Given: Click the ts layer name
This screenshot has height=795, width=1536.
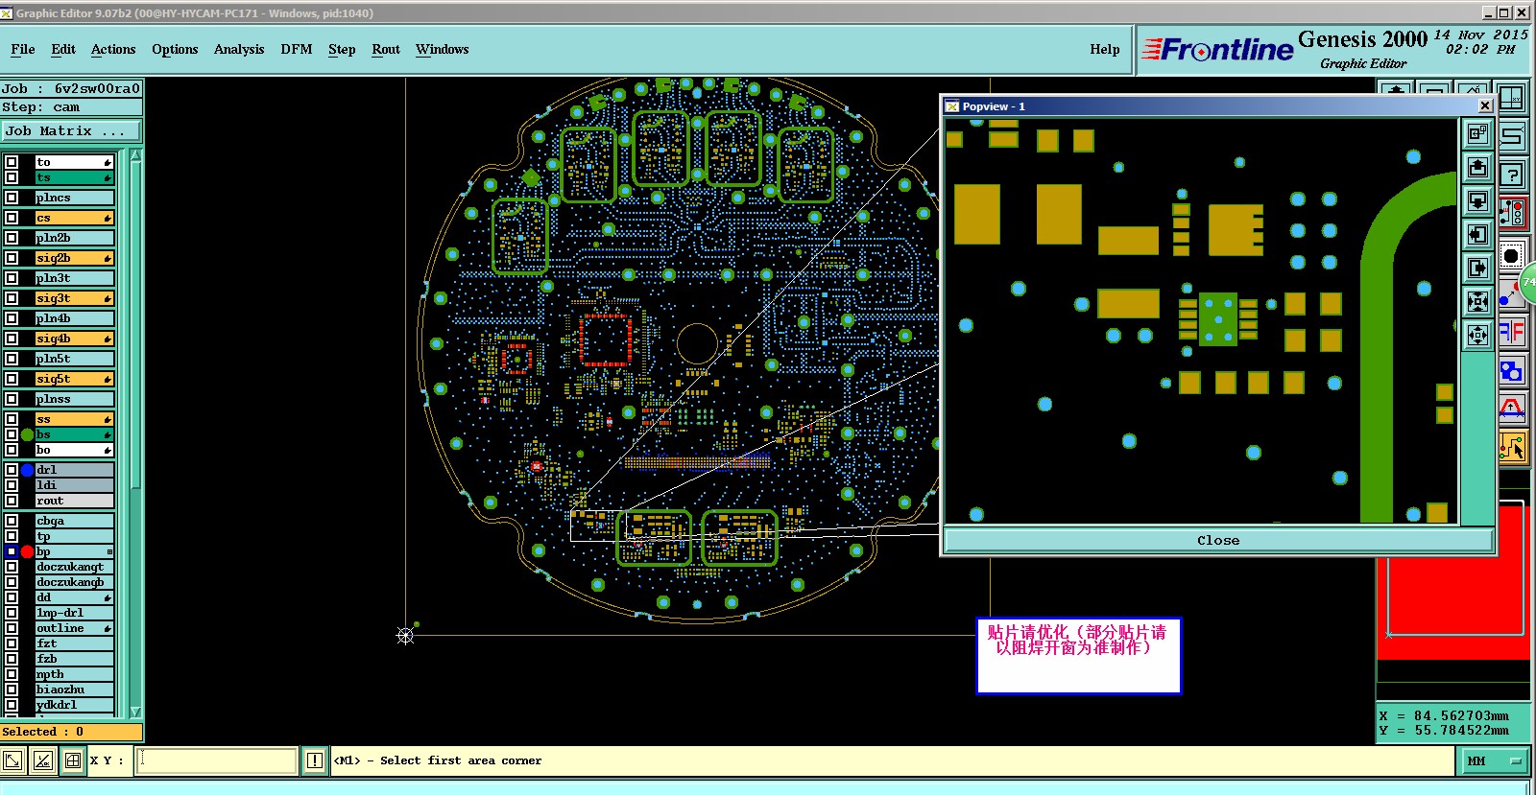Looking at the screenshot, I should pos(74,177).
